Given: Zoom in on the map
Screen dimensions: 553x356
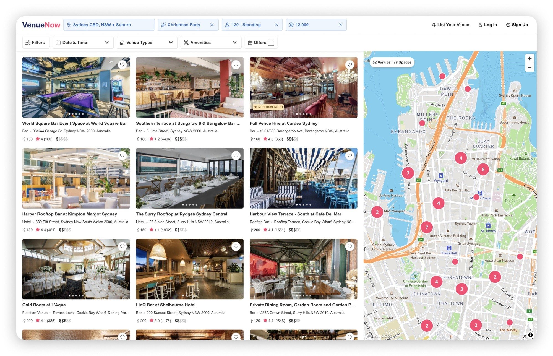Looking at the screenshot, I should [x=529, y=59].
